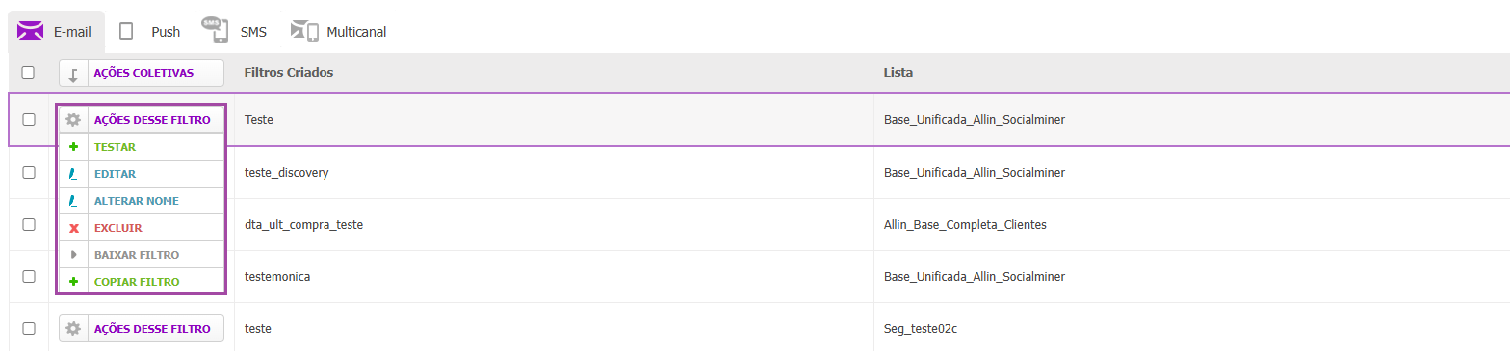1510x351 pixels.
Task: Click the green plus beside Testar
Action: [x=73, y=147]
